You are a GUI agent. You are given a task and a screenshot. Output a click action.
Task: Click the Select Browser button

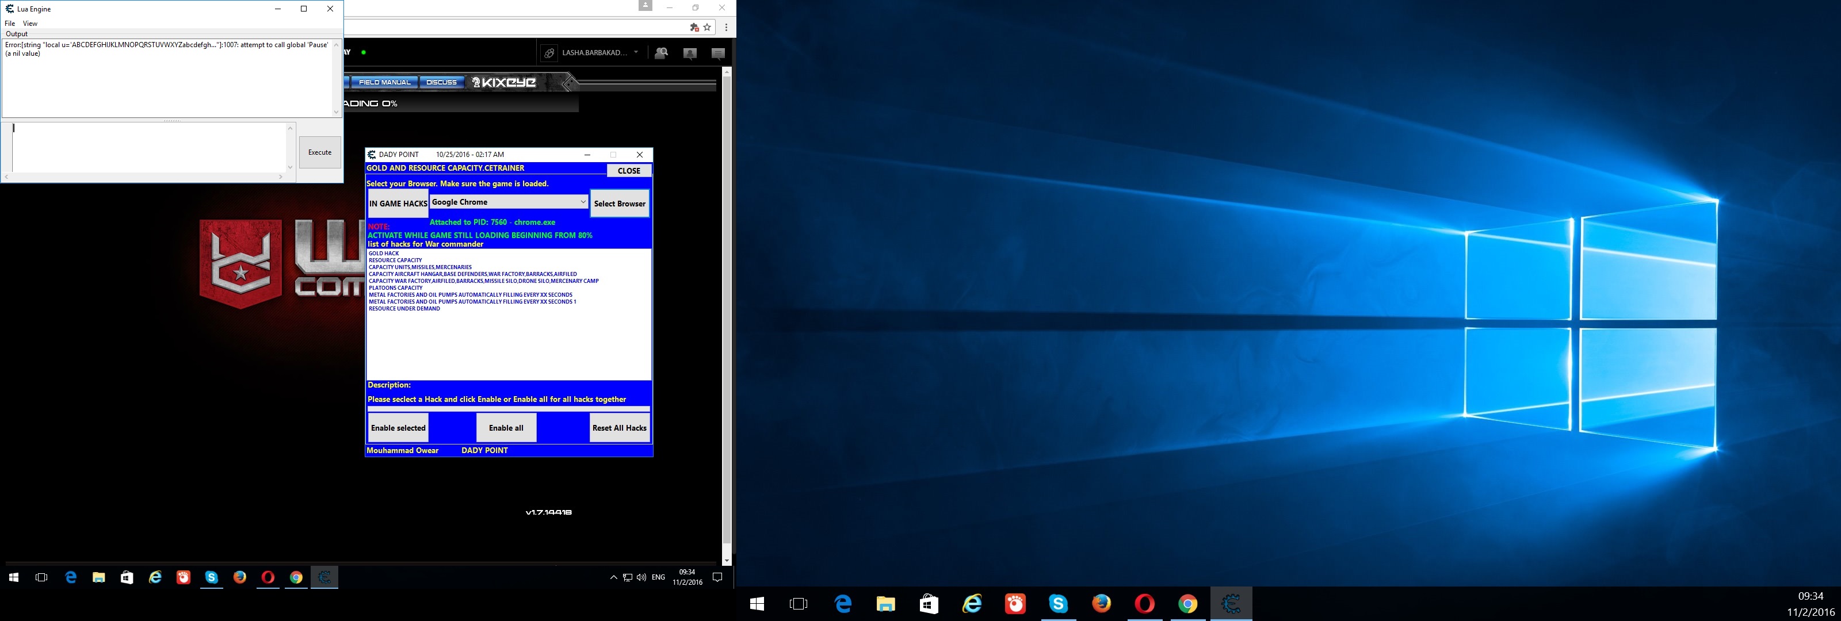click(620, 204)
